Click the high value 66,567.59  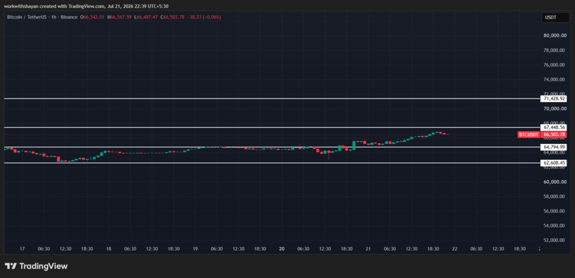point(120,17)
